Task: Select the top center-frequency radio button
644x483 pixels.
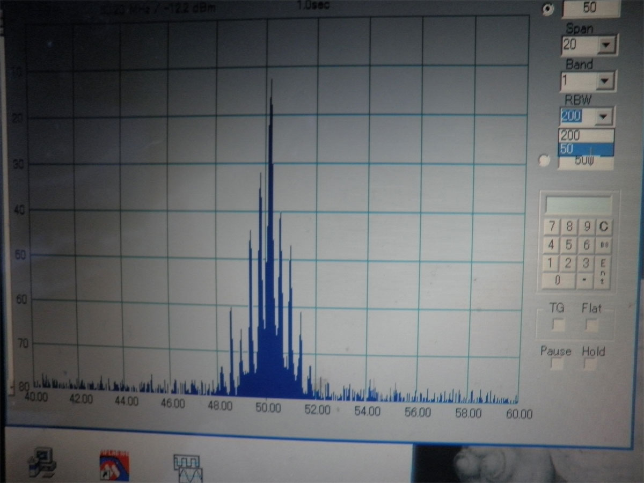Action: (547, 10)
